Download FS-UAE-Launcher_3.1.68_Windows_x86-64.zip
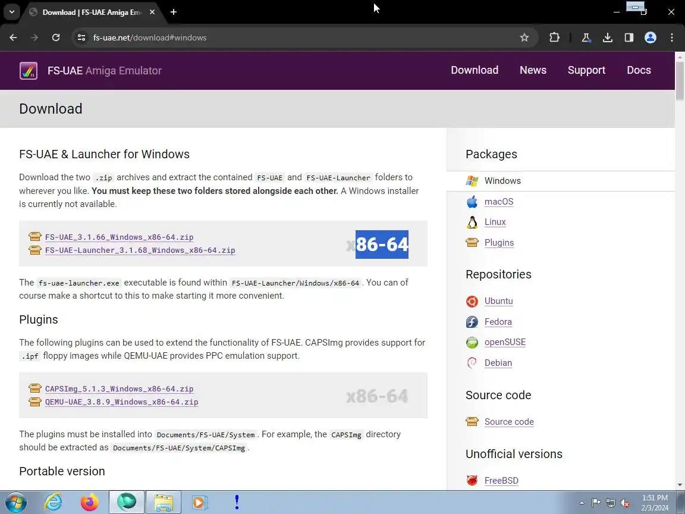Screen dimensions: 685x514 [x=140, y=250]
